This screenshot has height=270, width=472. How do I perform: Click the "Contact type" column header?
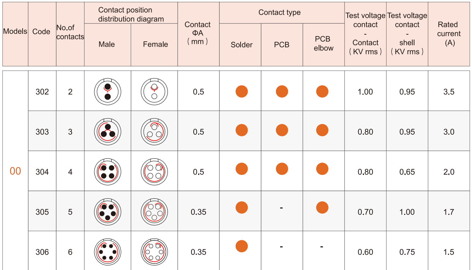click(x=279, y=12)
